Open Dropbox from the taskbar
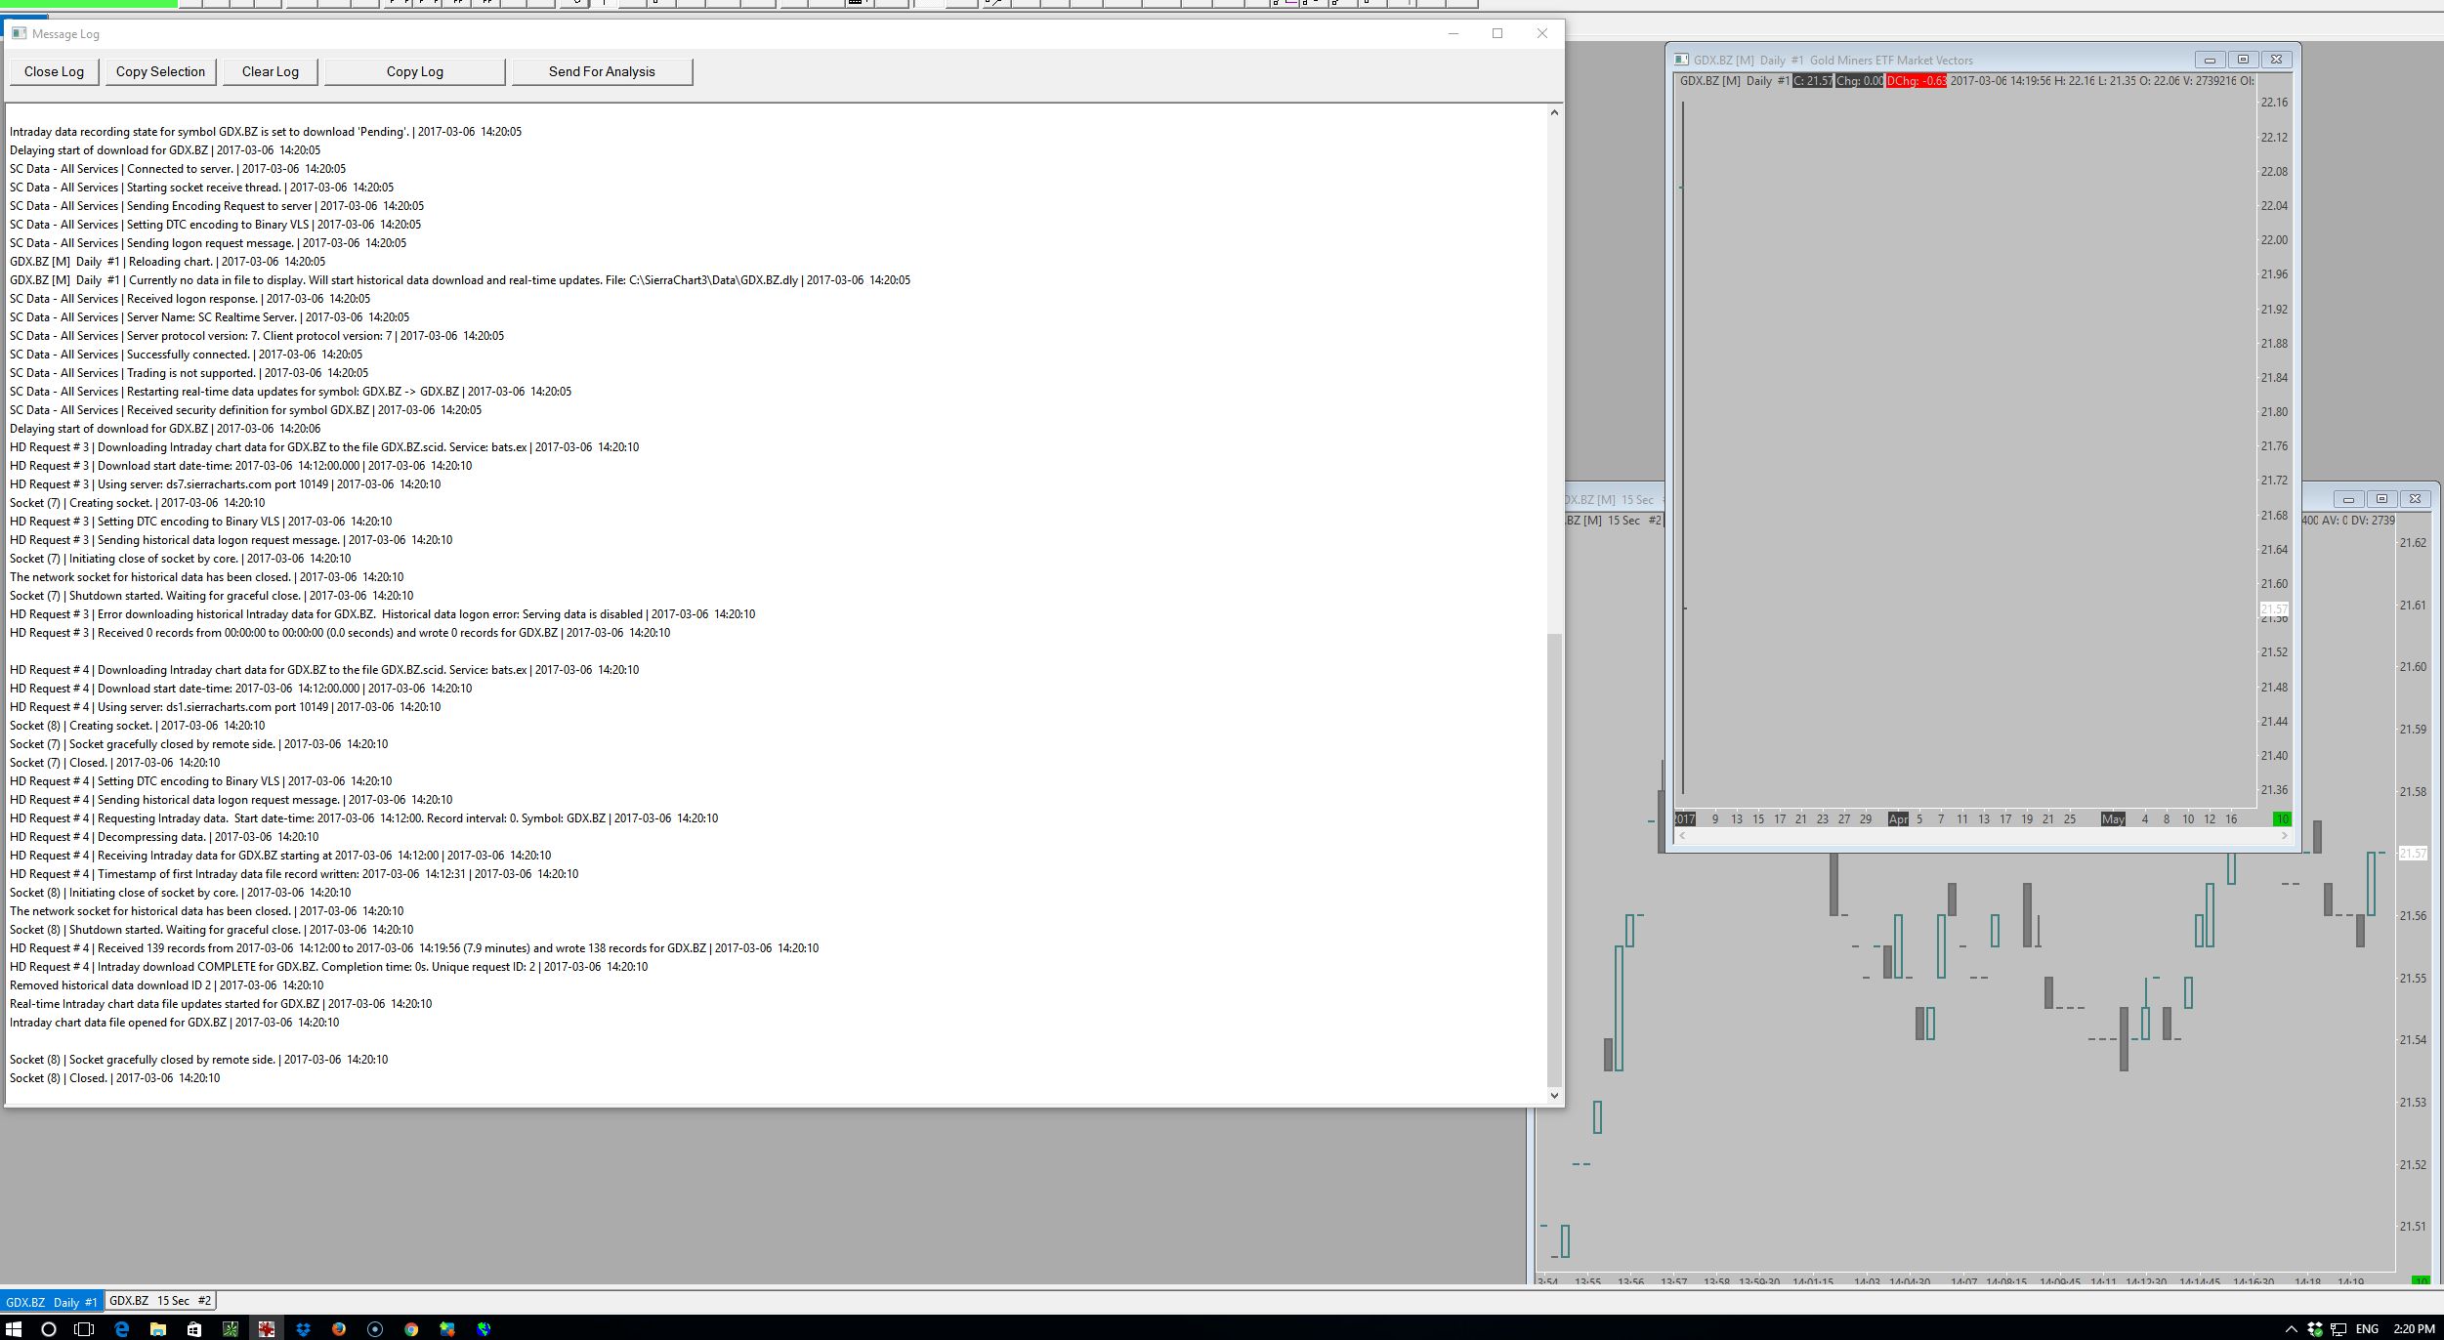This screenshot has width=2444, height=1340. [303, 1328]
